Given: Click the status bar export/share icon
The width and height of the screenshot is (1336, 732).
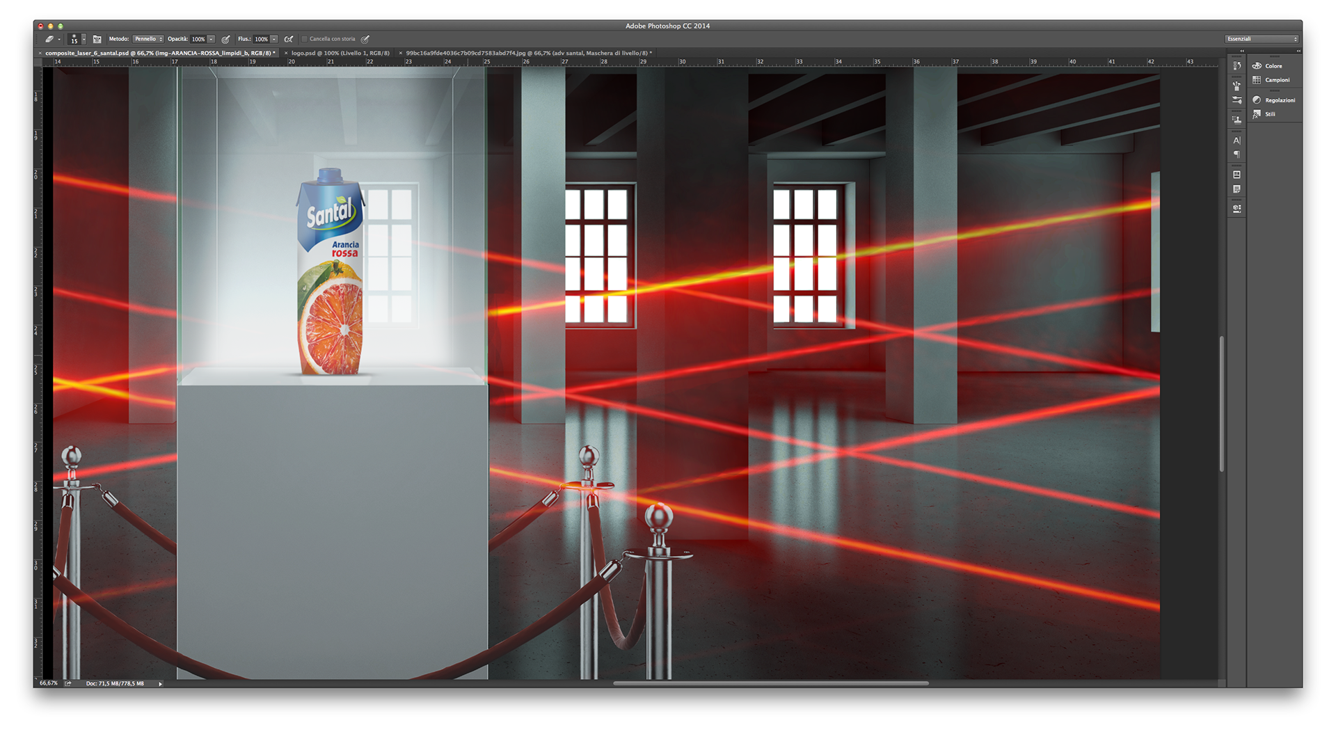Looking at the screenshot, I should 68,683.
